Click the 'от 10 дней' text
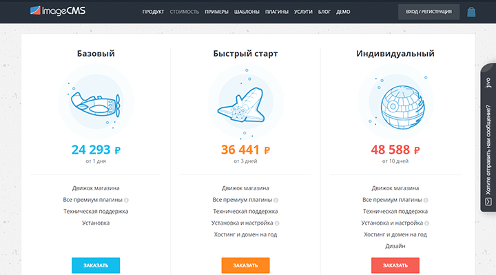496x275 pixels. (395, 161)
